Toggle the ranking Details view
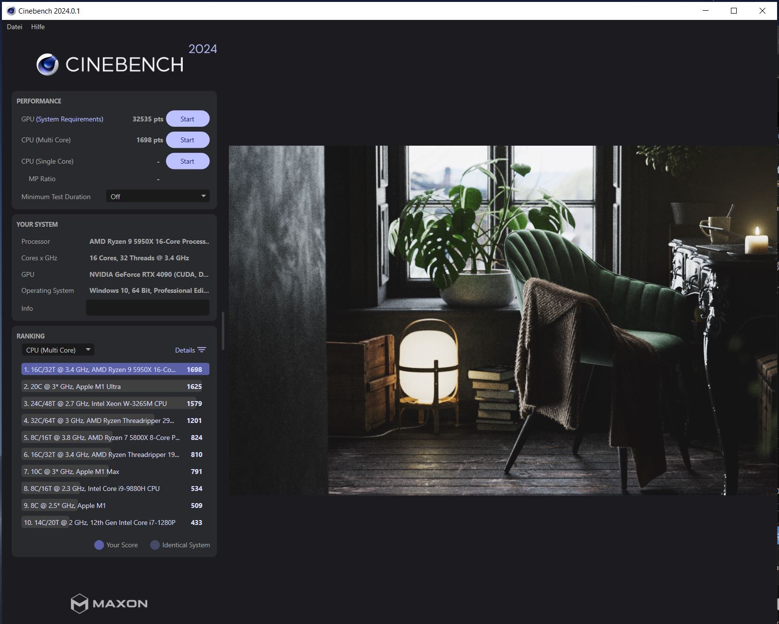779x624 pixels. (x=190, y=350)
